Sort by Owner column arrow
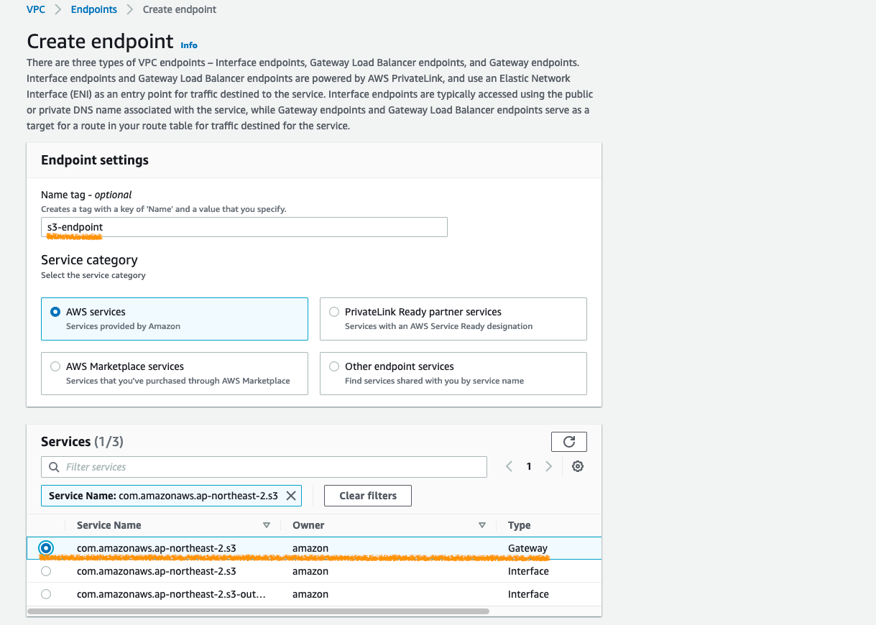876x625 pixels. (482, 525)
